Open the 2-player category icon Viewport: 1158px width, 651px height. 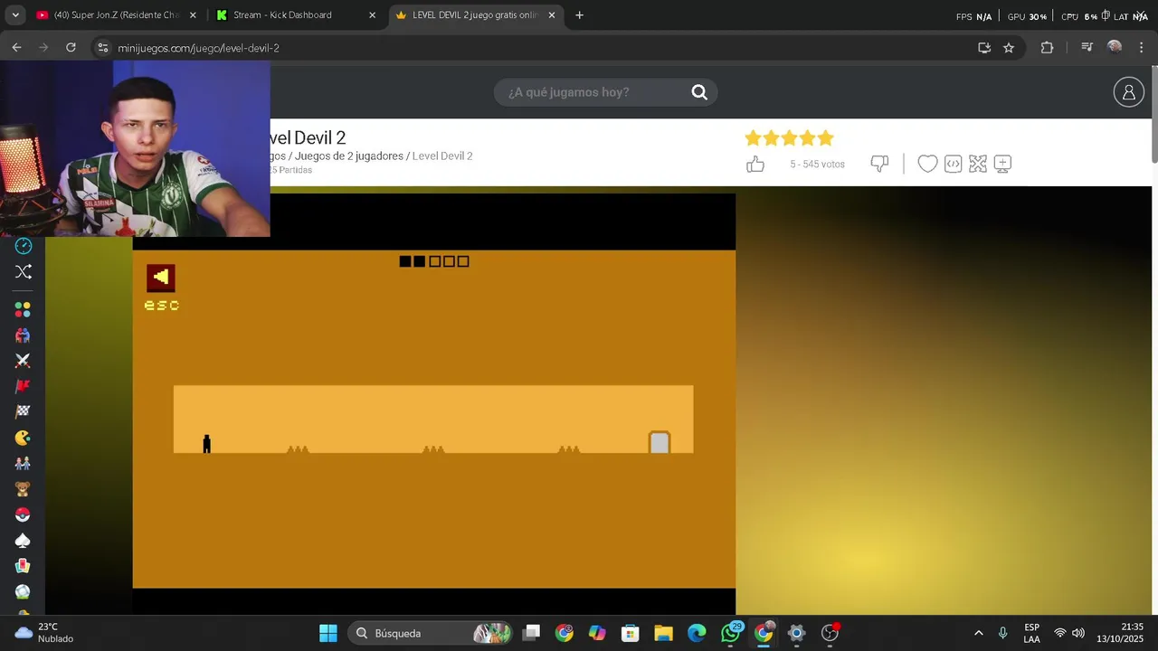24,335
